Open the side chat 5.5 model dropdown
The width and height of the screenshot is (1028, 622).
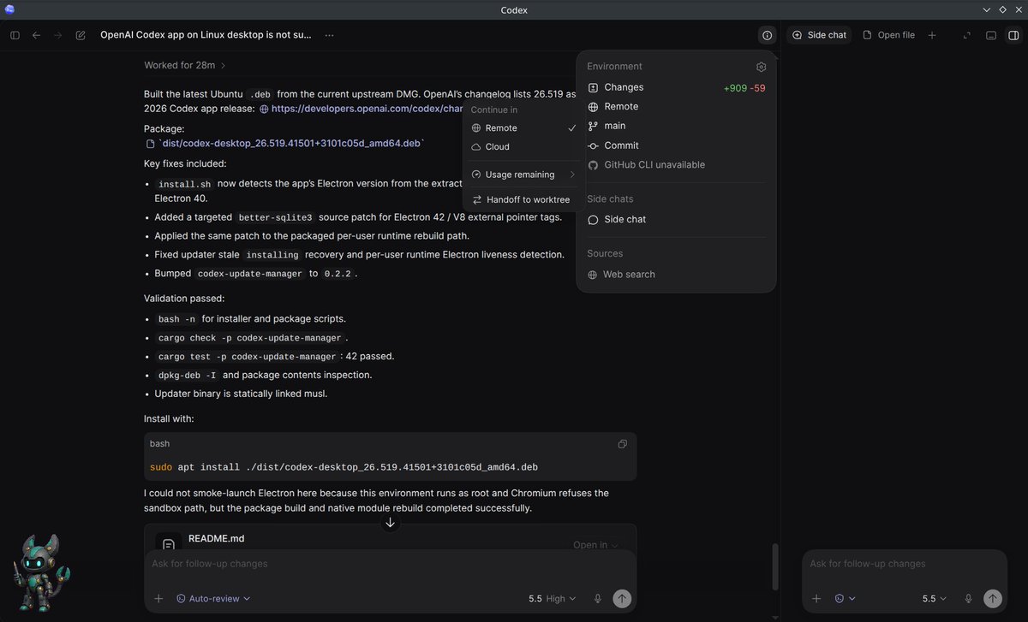click(x=935, y=599)
